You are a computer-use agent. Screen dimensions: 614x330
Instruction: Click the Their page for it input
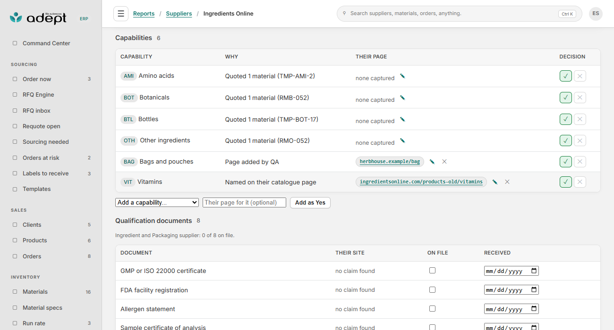[244, 202]
